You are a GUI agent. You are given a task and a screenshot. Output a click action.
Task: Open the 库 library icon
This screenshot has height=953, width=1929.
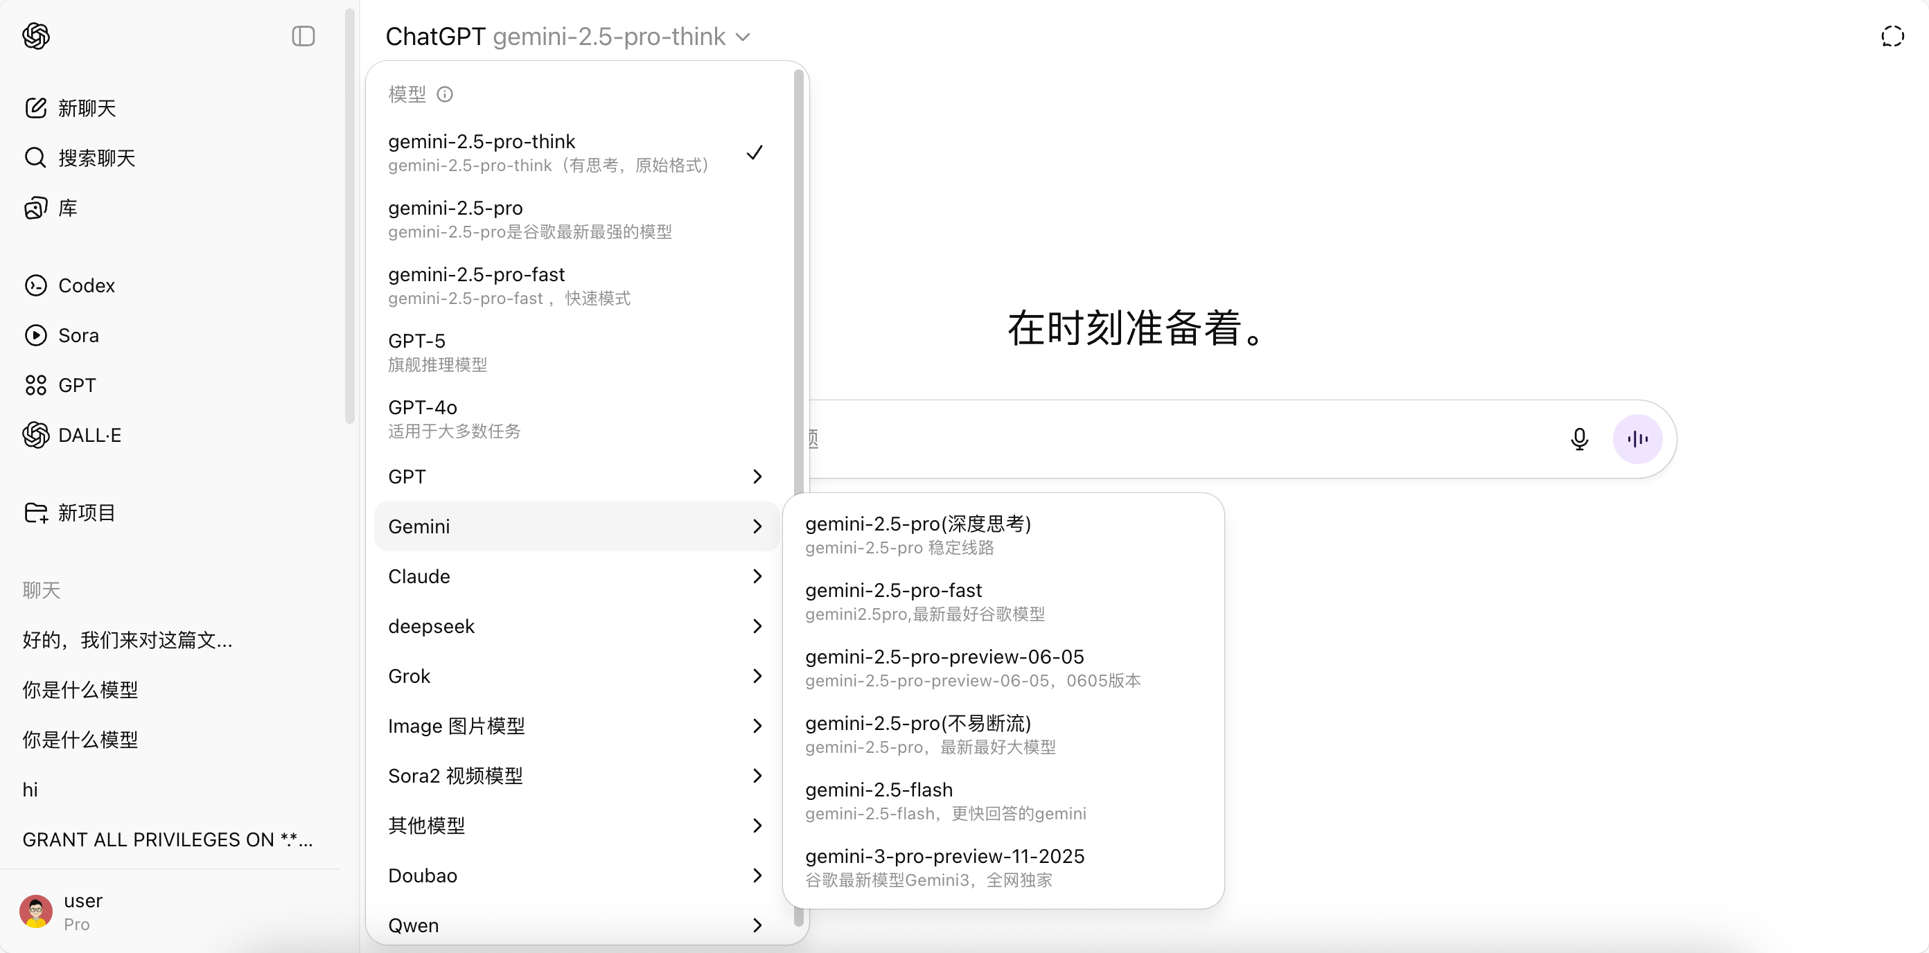pos(35,207)
